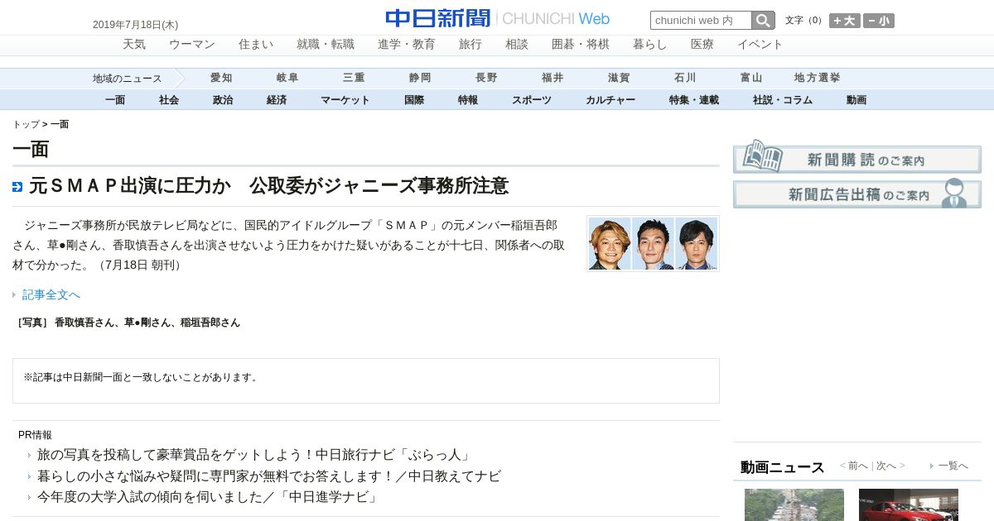Switch to the マーケット tab
The height and width of the screenshot is (521, 994).
click(345, 100)
